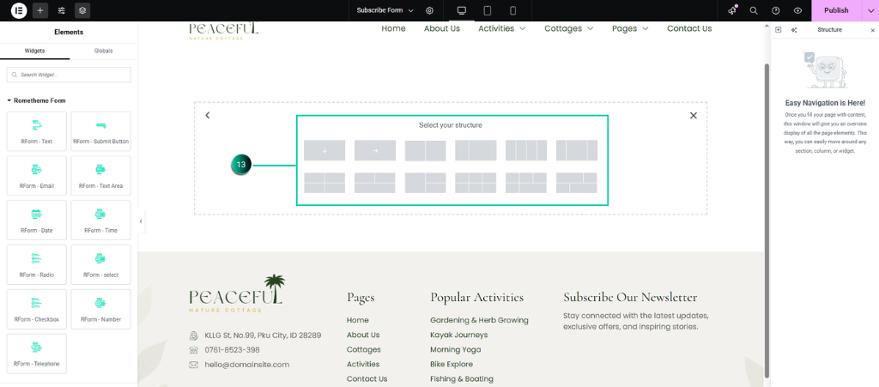Image resolution: width=879 pixels, height=387 pixels.
Task: Choose the four equal columns structure
Action: [526, 151]
